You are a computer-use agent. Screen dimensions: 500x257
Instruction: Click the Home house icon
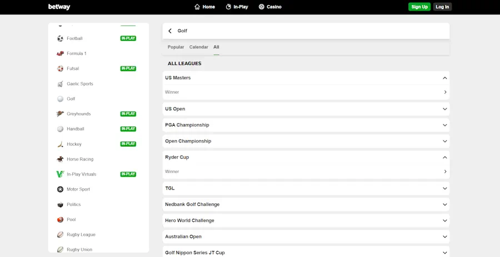[x=197, y=7]
